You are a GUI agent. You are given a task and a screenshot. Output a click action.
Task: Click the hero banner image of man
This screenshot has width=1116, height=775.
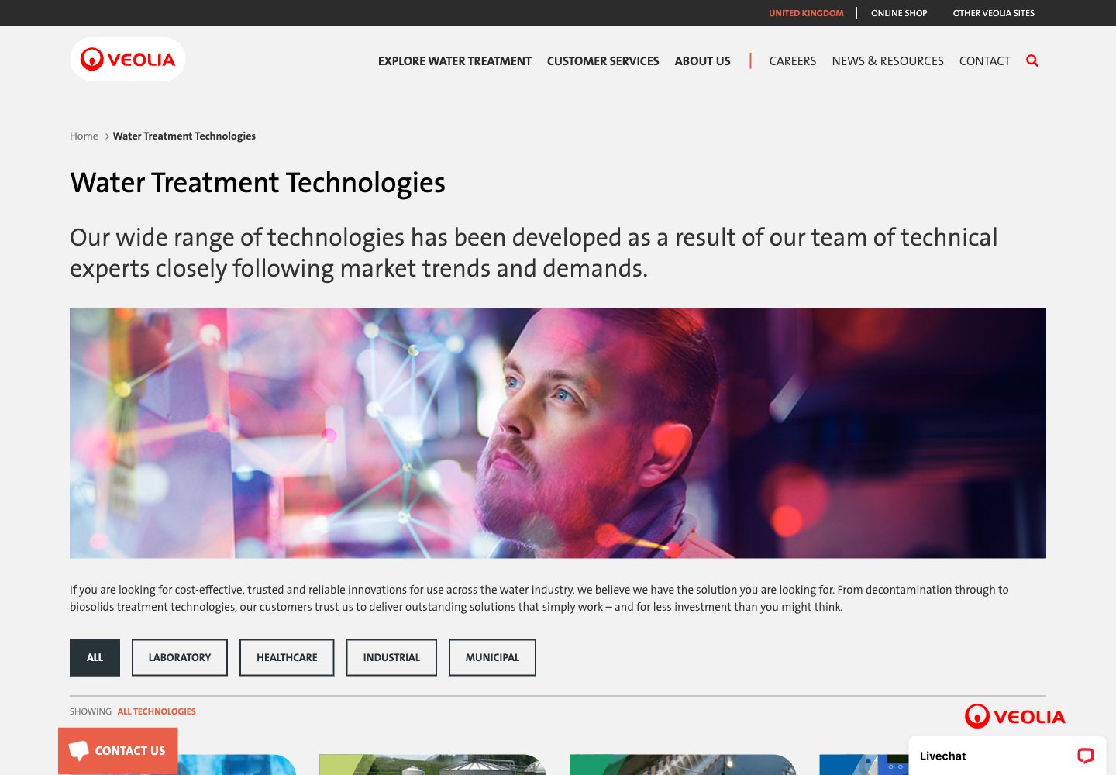coord(558,433)
